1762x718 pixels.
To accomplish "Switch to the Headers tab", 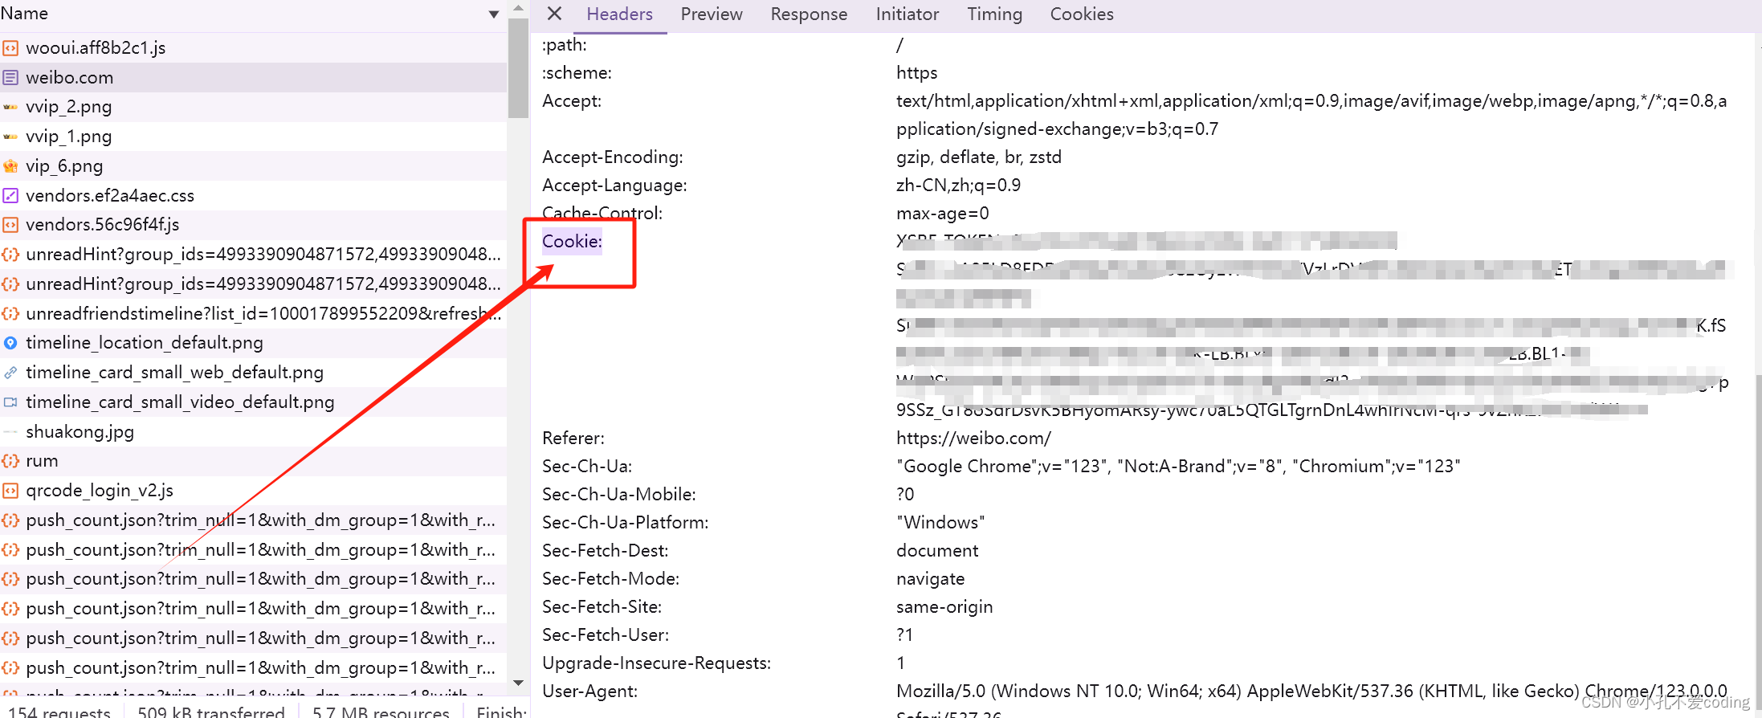I will pyautogui.click(x=619, y=14).
